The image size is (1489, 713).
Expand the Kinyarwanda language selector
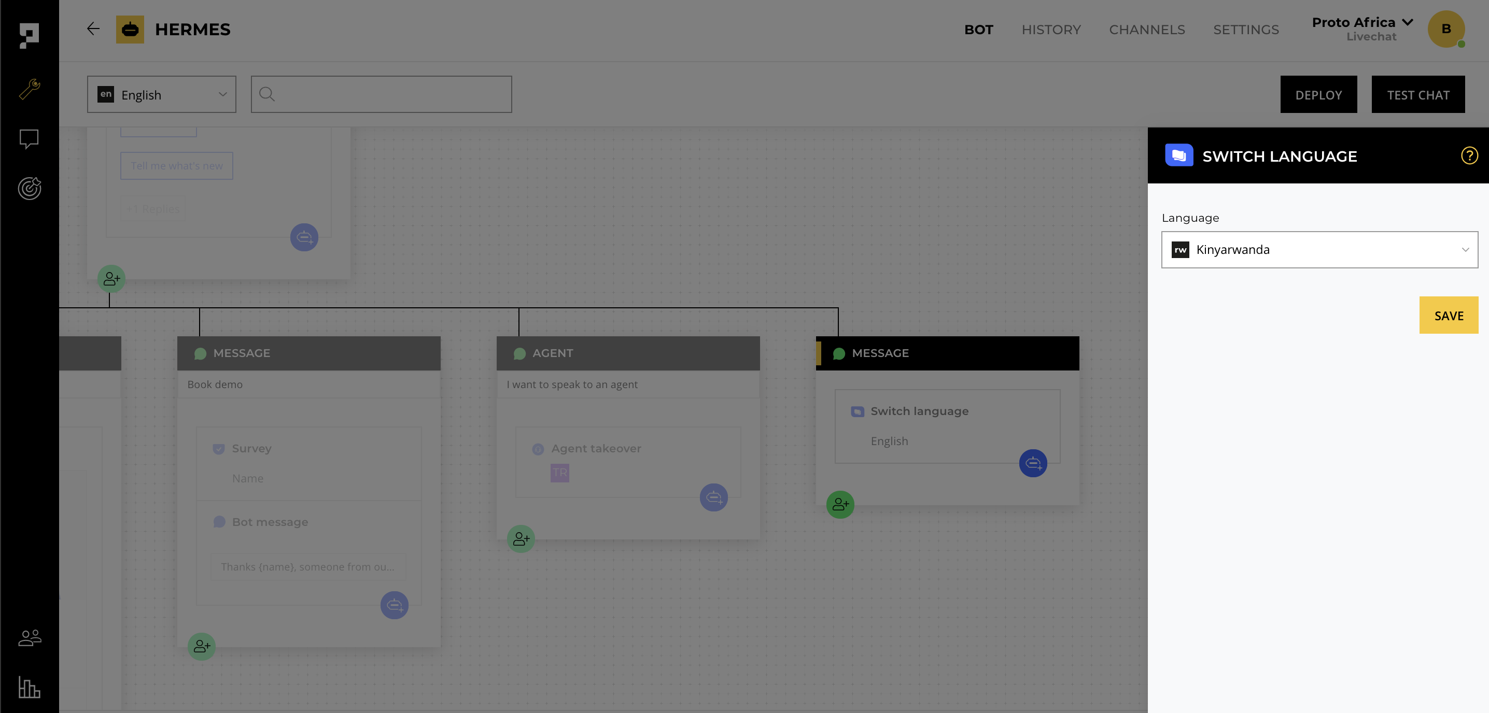pos(1319,250)
